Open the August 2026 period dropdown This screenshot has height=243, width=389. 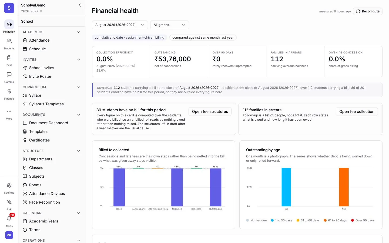tap(120, 25)
